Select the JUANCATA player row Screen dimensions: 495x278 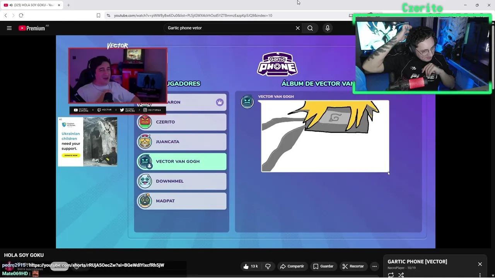click(182, 142)
